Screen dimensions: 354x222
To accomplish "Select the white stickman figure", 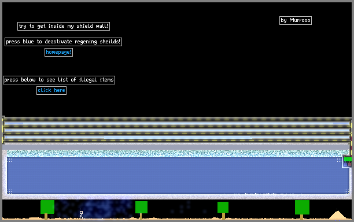I will coord(82,214).
